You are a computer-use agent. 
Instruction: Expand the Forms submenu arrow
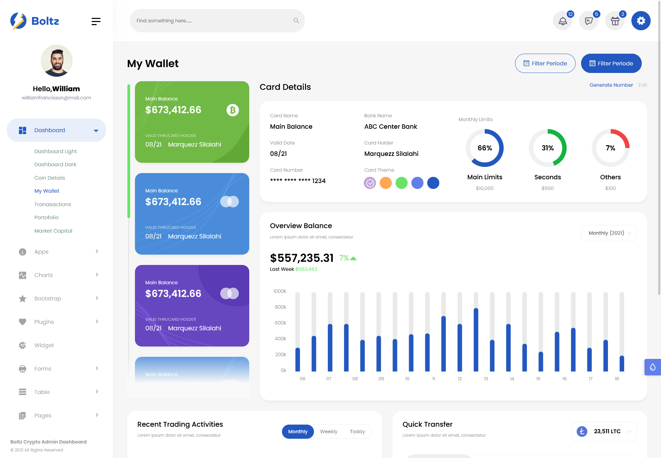(97, 369)
